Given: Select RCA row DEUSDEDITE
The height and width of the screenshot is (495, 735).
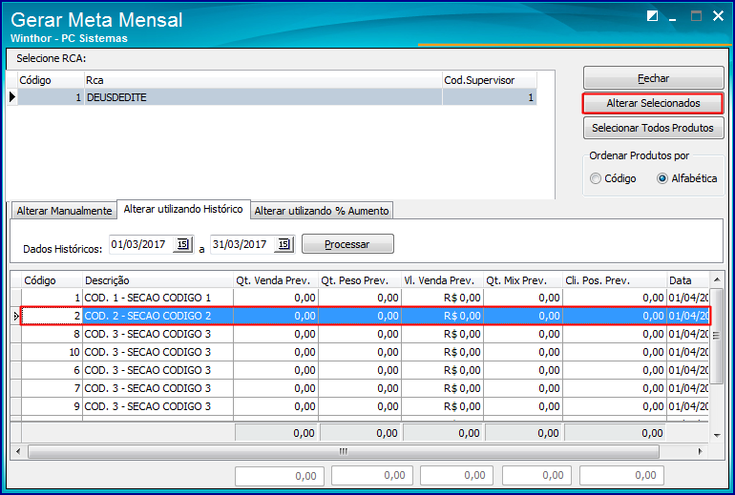Looking at the screenshot, I should [x=277, y=97].
